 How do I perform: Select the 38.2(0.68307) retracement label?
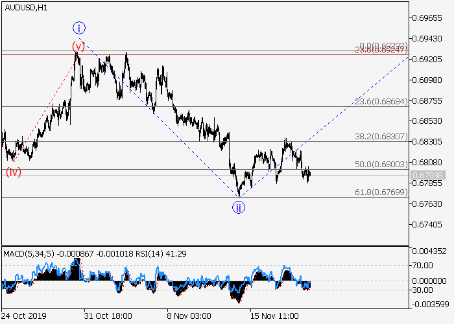click(x=381, y=137)
